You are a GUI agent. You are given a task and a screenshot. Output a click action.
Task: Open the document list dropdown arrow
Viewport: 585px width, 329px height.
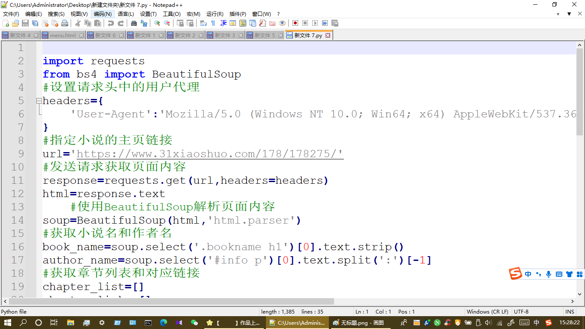tap(569, 14)
